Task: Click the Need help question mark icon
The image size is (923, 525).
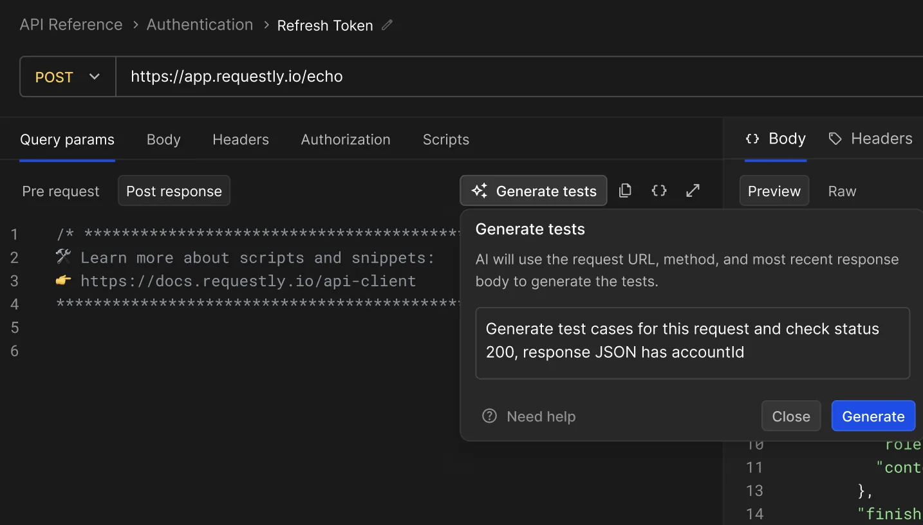Action: point(489,416)
